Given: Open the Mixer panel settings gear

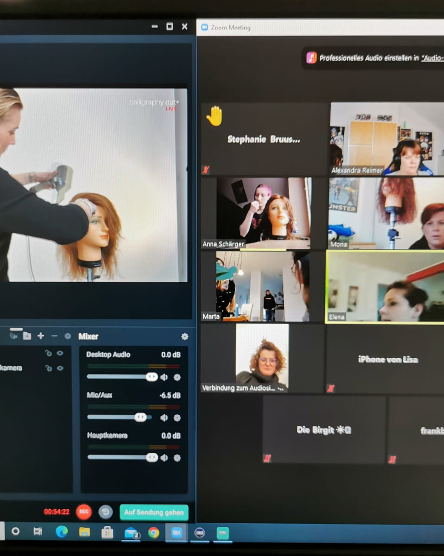Looking at the screenshot, I should tap(185, 336).
